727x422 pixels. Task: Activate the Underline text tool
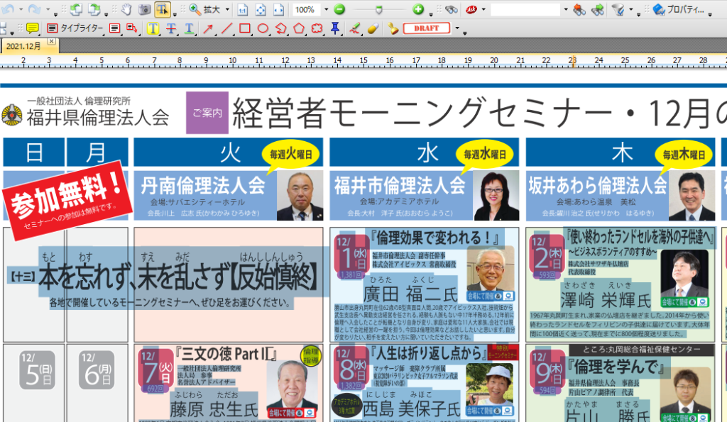[189, 28]
